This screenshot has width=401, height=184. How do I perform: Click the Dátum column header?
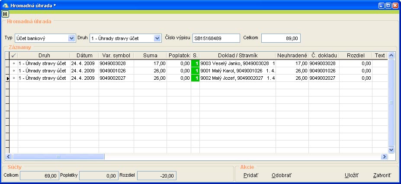point(84,56)
